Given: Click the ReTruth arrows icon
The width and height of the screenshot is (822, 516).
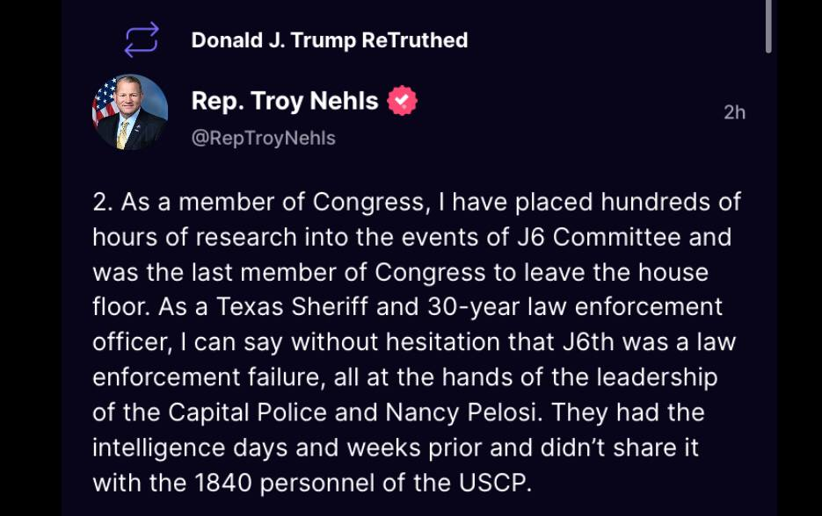Looking at the screenshot, I should click(142, 40).
